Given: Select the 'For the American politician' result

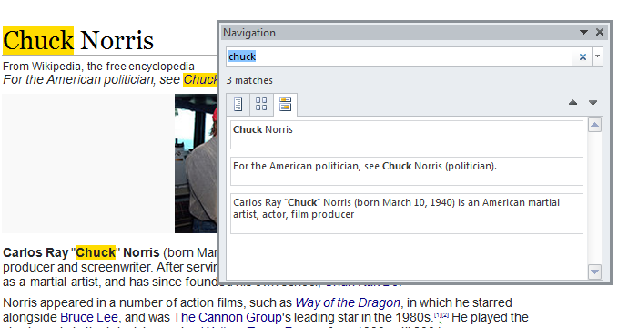Looking at the screenshot, I should click(406, 171).
